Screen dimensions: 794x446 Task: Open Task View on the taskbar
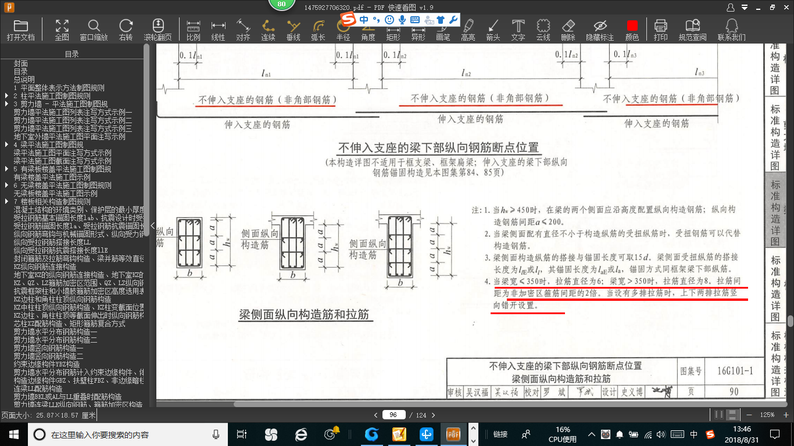[x=242, y=434]
